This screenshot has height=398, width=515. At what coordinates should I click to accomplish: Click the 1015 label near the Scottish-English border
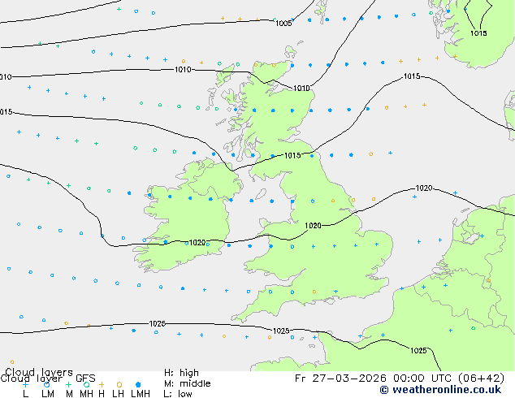click(x=292, y=156)
